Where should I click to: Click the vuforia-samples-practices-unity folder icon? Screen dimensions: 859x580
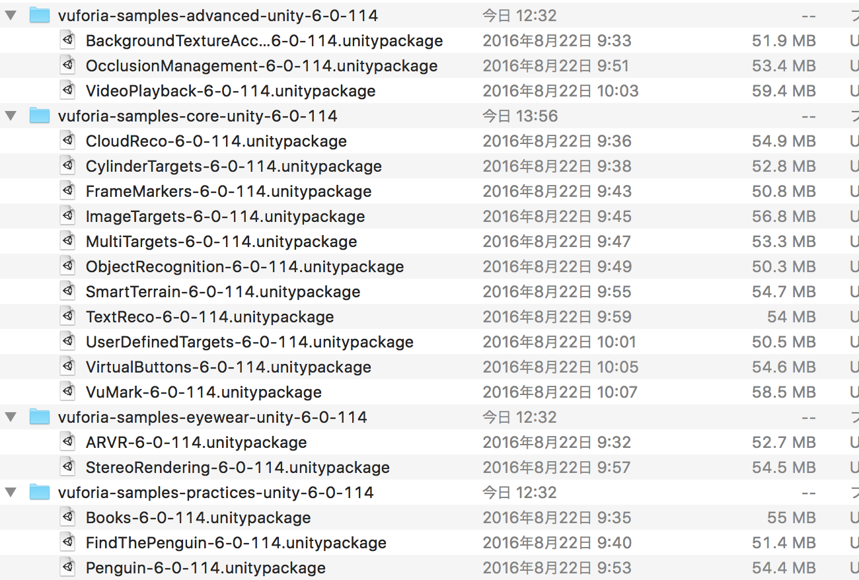[x=40, y=493]
